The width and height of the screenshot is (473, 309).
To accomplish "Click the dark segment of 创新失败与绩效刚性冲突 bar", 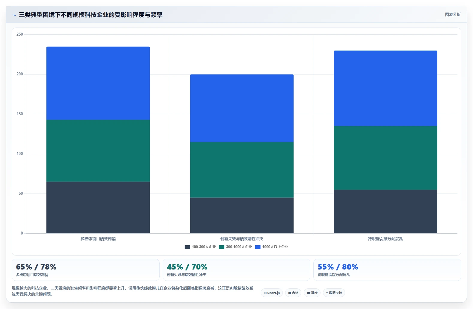I will [242, 215].
